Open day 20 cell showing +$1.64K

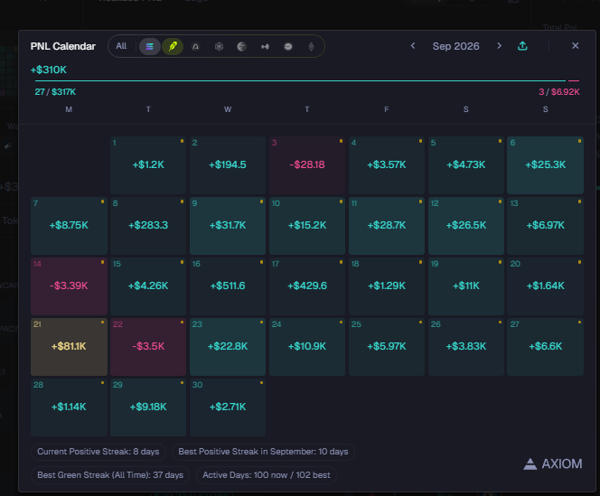coord(545,286)
